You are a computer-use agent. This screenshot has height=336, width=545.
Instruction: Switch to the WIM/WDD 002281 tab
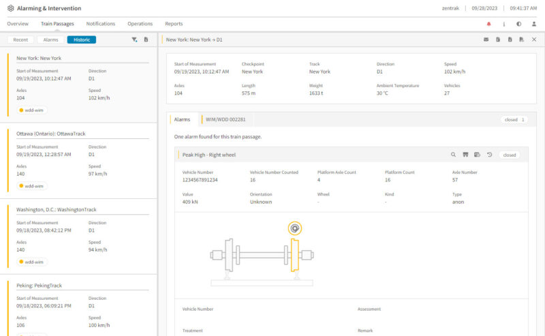click(225, 119)
